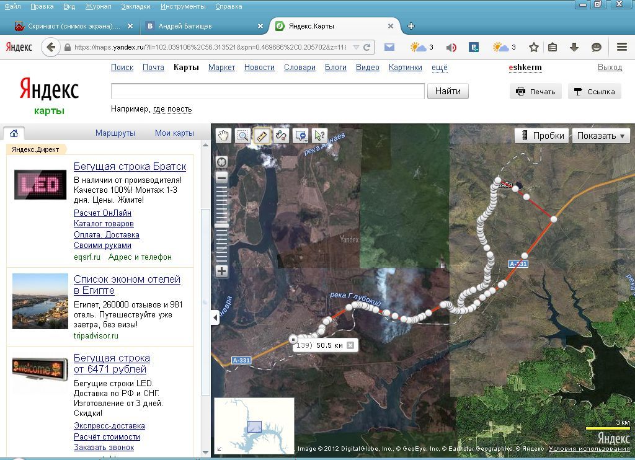Image resolution: width=635 pixels, height=460 pixels.
Task: Open a new browser tab
Action: (411, 26)
